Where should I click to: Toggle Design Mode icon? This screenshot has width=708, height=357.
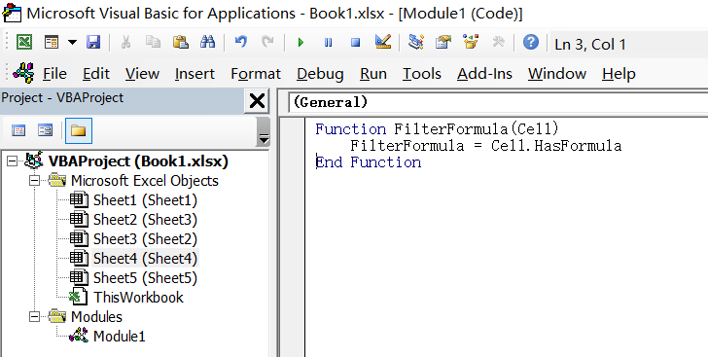point(383,43)
